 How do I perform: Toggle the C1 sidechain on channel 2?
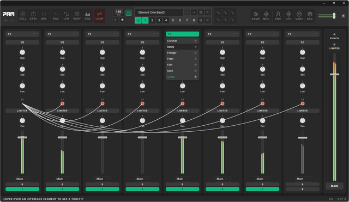[x=62, y=103]
